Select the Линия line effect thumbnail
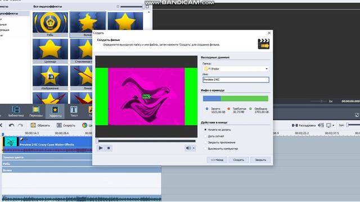360x202 pixels. point(81,77)
